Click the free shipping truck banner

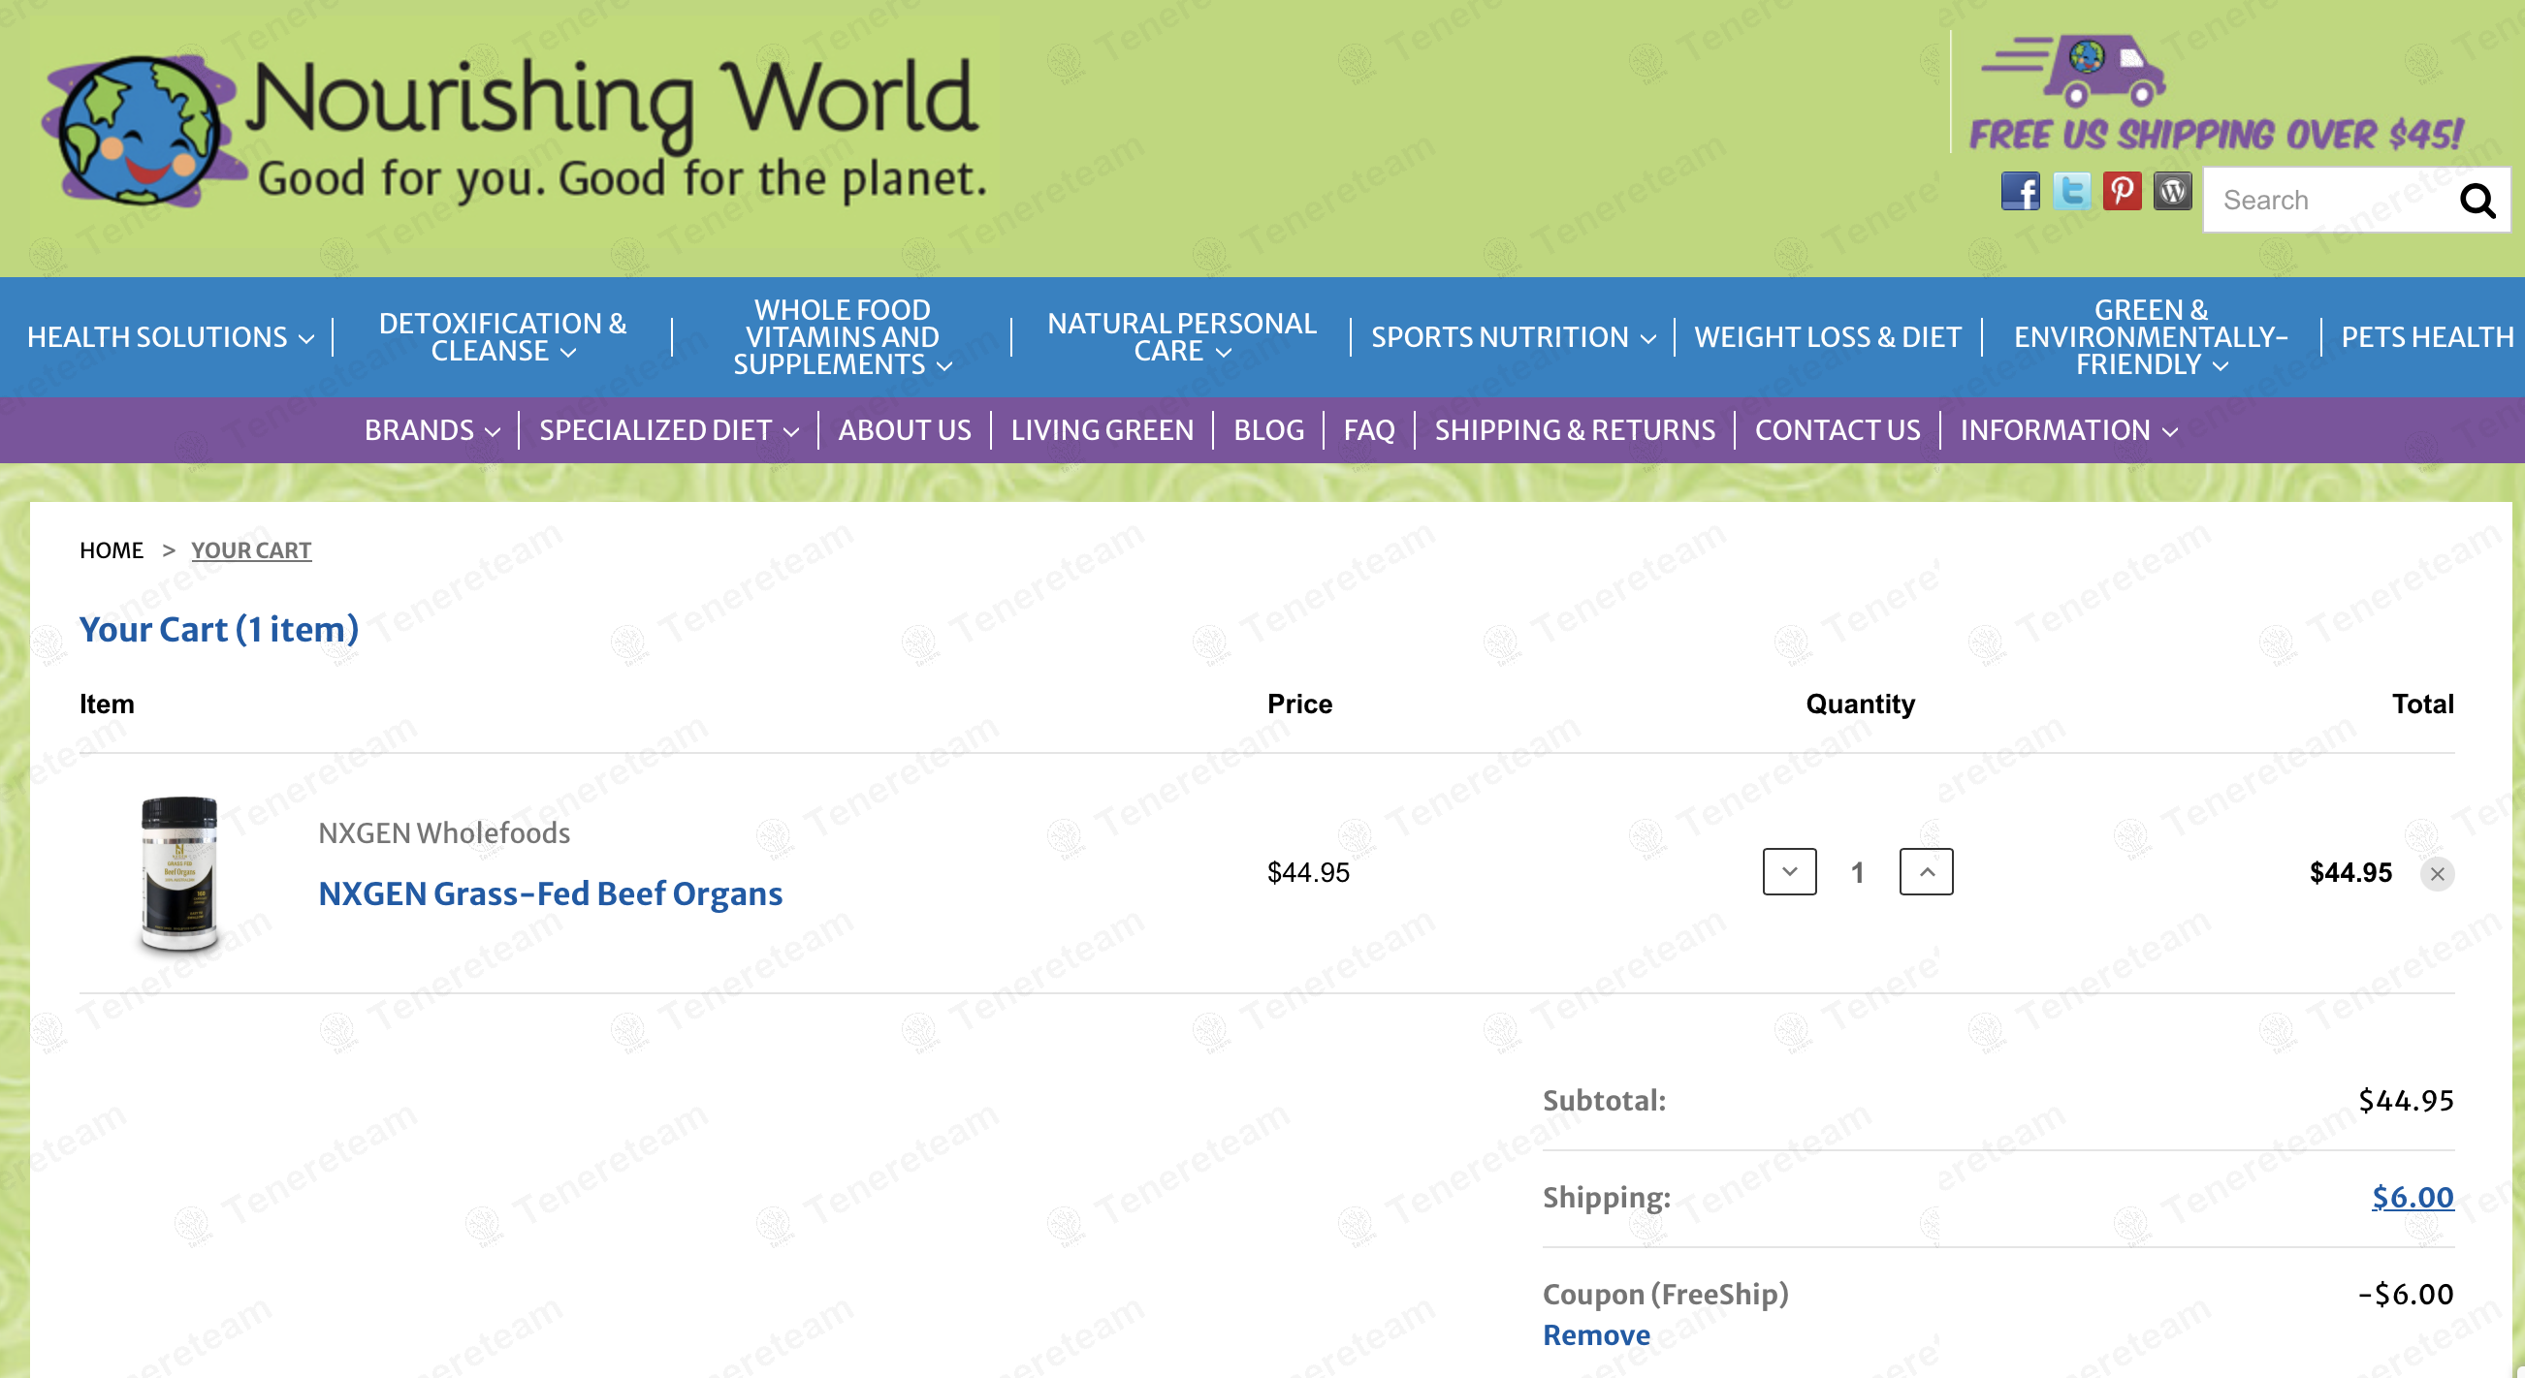coord(2218,94)
